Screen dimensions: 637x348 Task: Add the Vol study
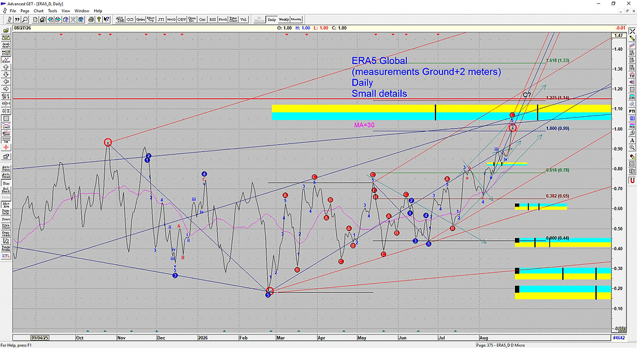(243, 19)
